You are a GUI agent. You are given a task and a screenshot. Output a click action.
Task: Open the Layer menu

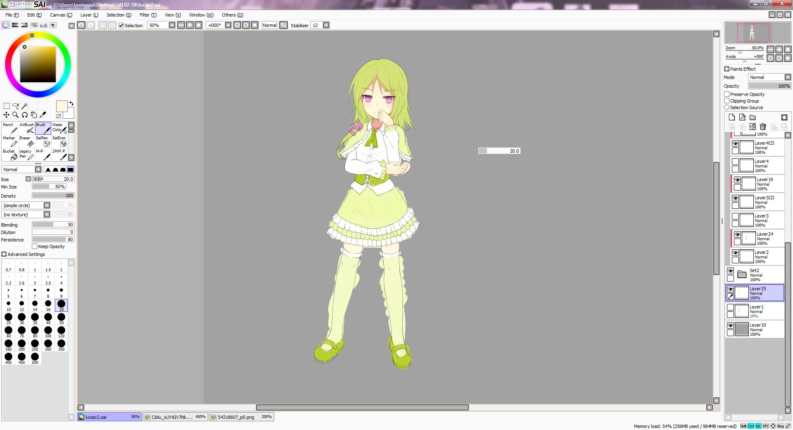[x=89, y=15]
